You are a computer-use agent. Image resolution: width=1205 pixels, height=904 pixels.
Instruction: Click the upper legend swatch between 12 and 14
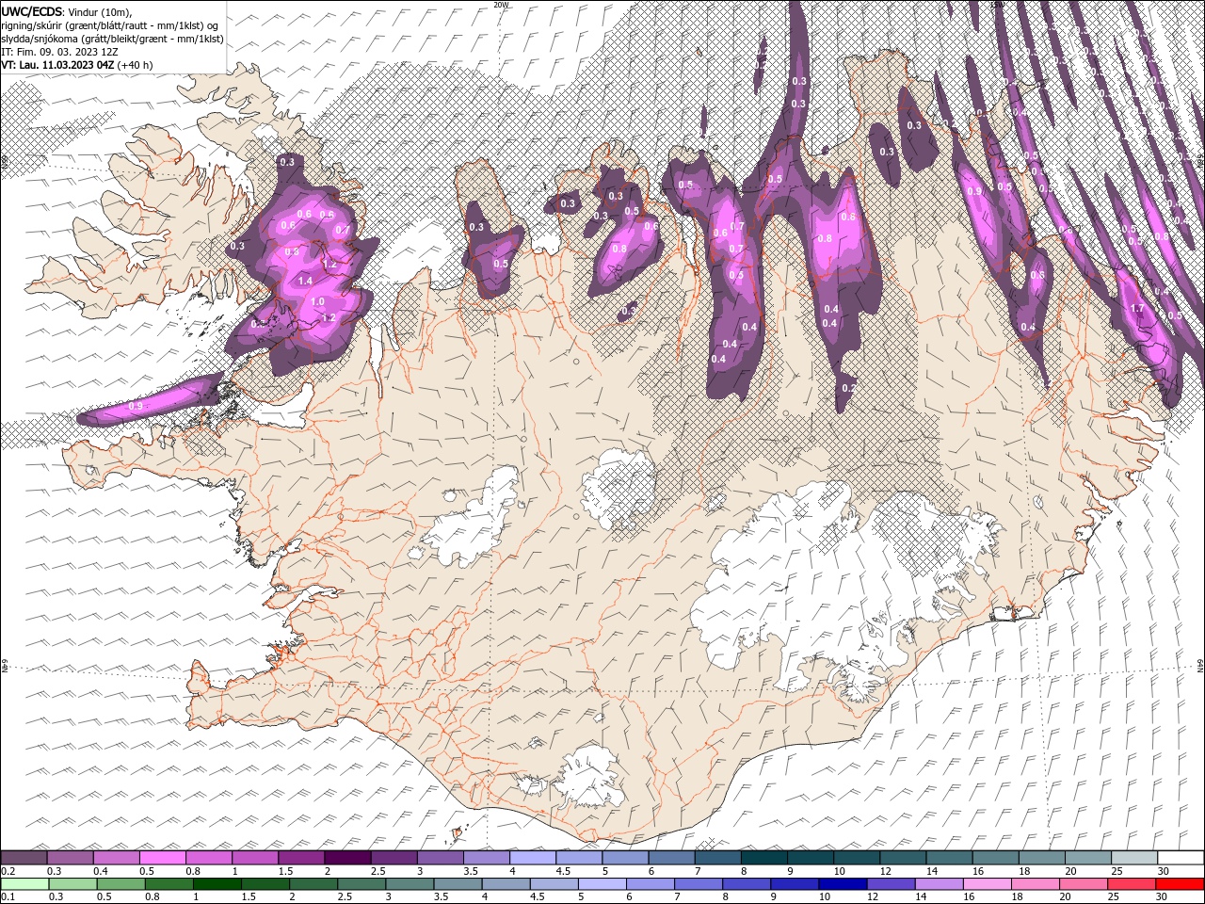coord(902,858)
